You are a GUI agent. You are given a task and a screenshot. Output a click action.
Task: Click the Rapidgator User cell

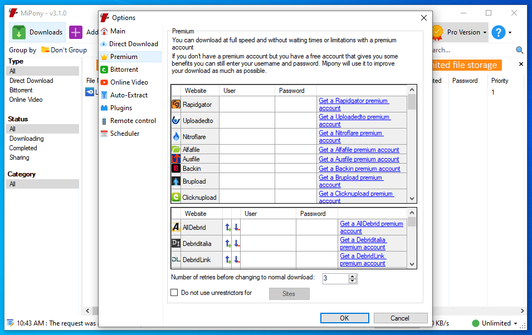[247, 104]
